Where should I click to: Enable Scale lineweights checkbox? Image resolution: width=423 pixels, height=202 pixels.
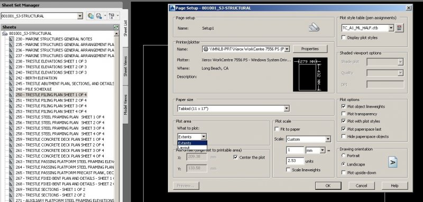click(288, 170)
